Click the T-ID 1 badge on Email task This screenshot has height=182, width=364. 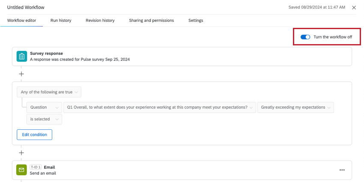tap(36, 167)
